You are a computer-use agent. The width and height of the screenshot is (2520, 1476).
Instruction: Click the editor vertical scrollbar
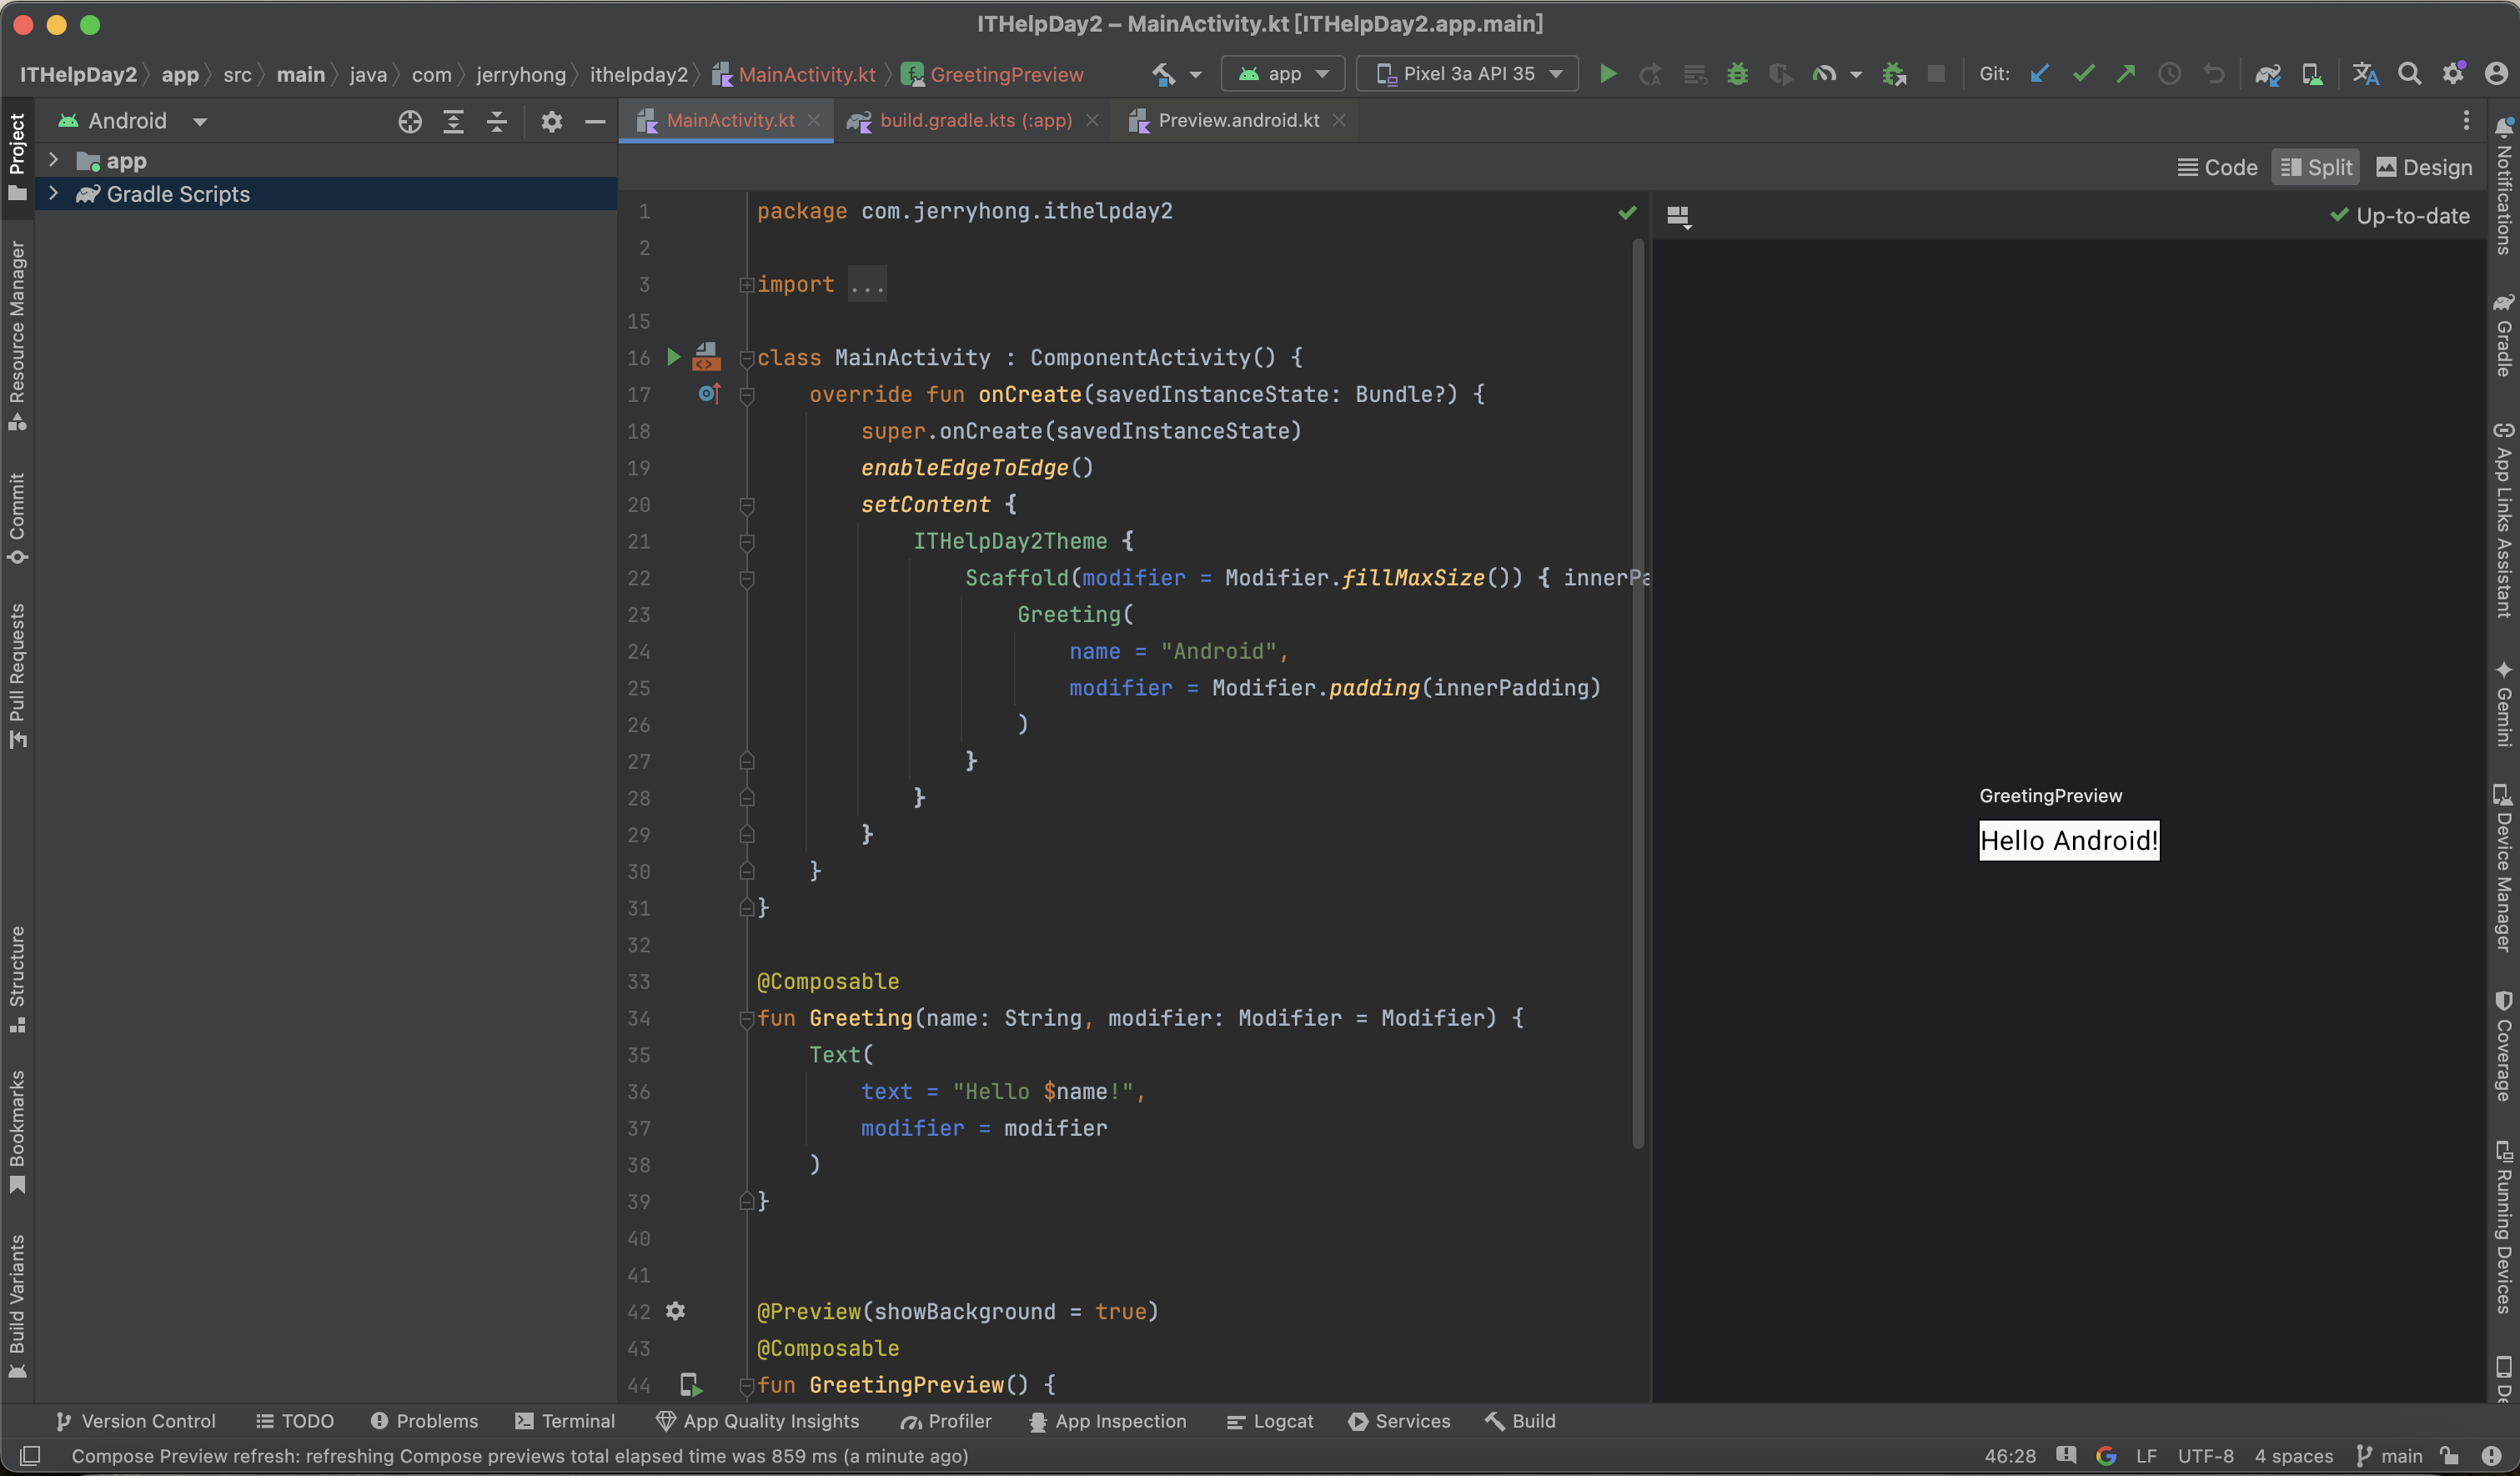point(1638,694)
